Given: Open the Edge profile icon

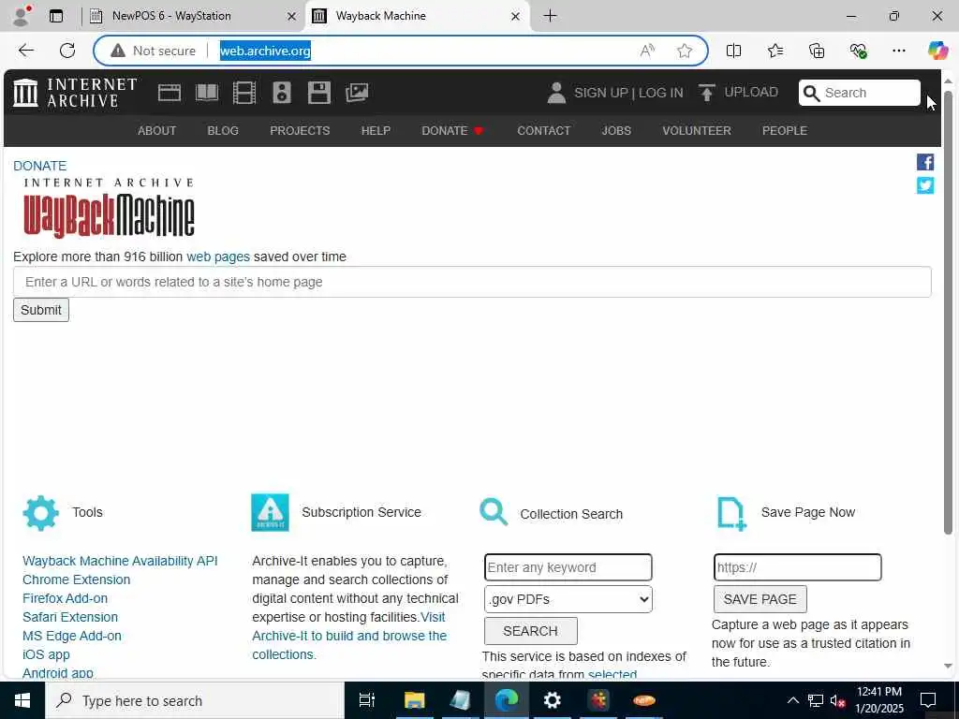Looking at the screenshot, I should coord(22,15).
